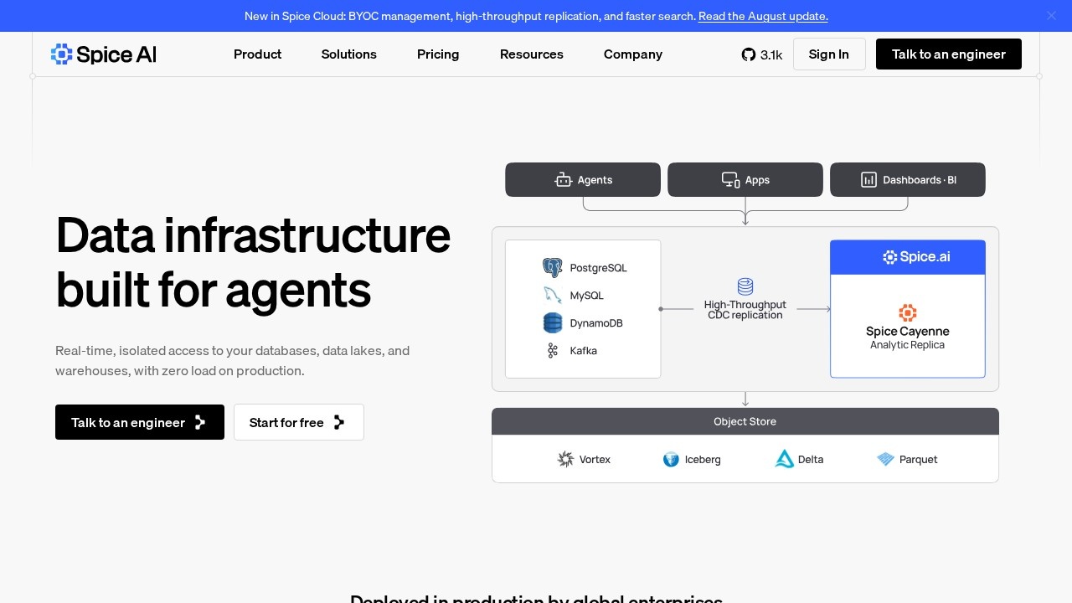Click the PostgreSQL label text
The height and width of the screenshot is (603, 1072).
(599, 268)
